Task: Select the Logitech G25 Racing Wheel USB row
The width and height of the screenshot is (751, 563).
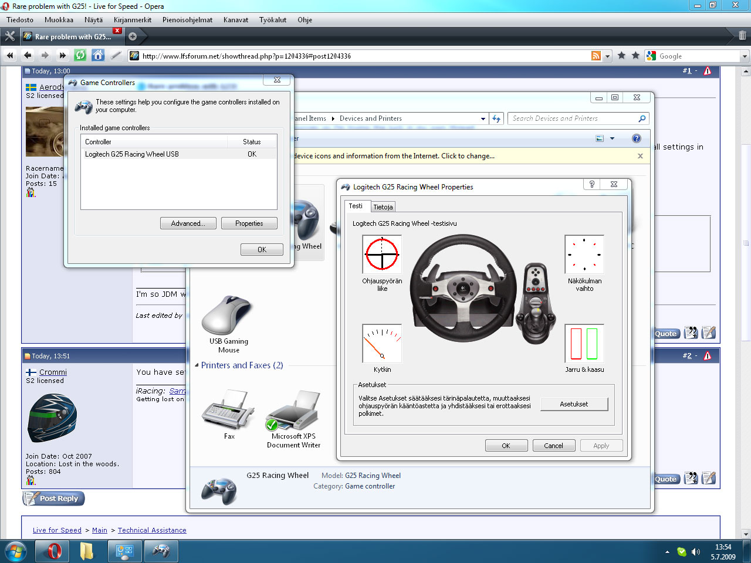Action: (x=178, y=154)
